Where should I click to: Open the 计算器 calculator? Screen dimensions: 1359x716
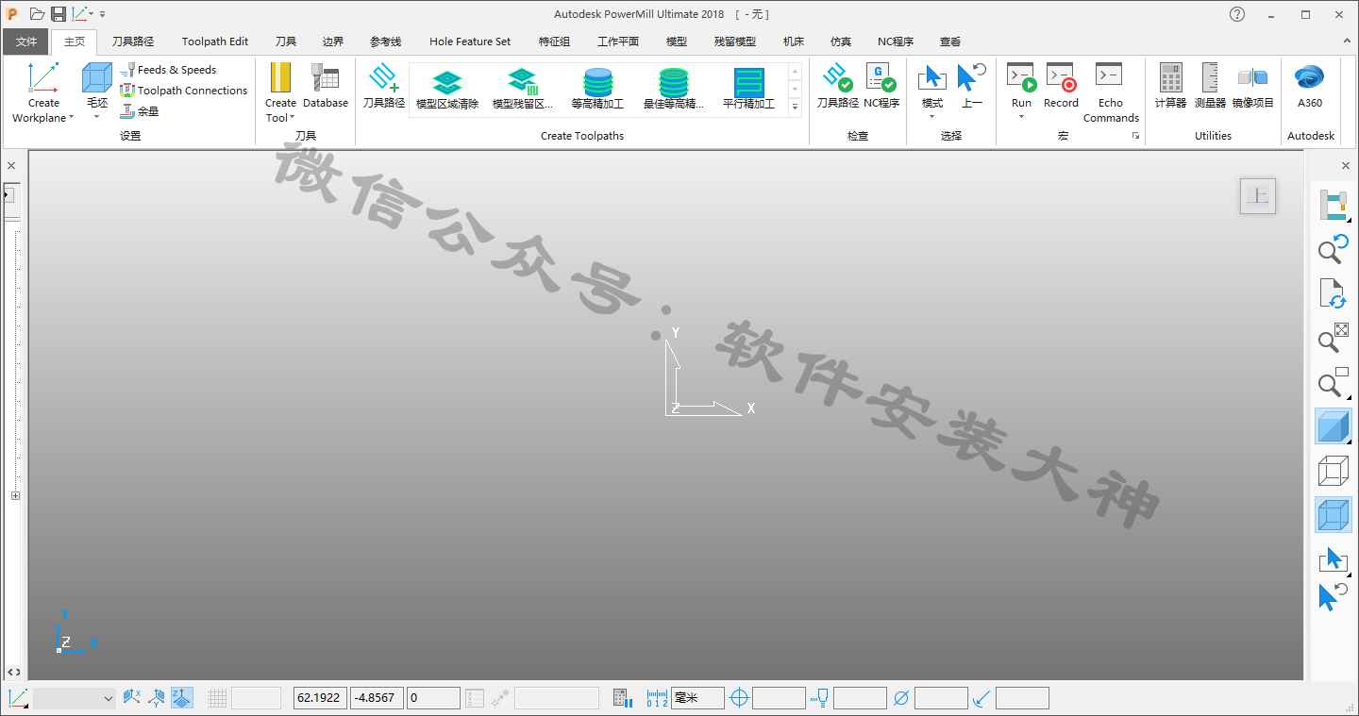click(1170, 85)
